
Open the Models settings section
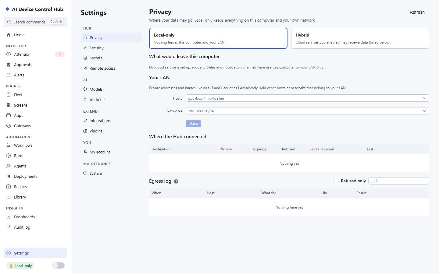(111, 90)
